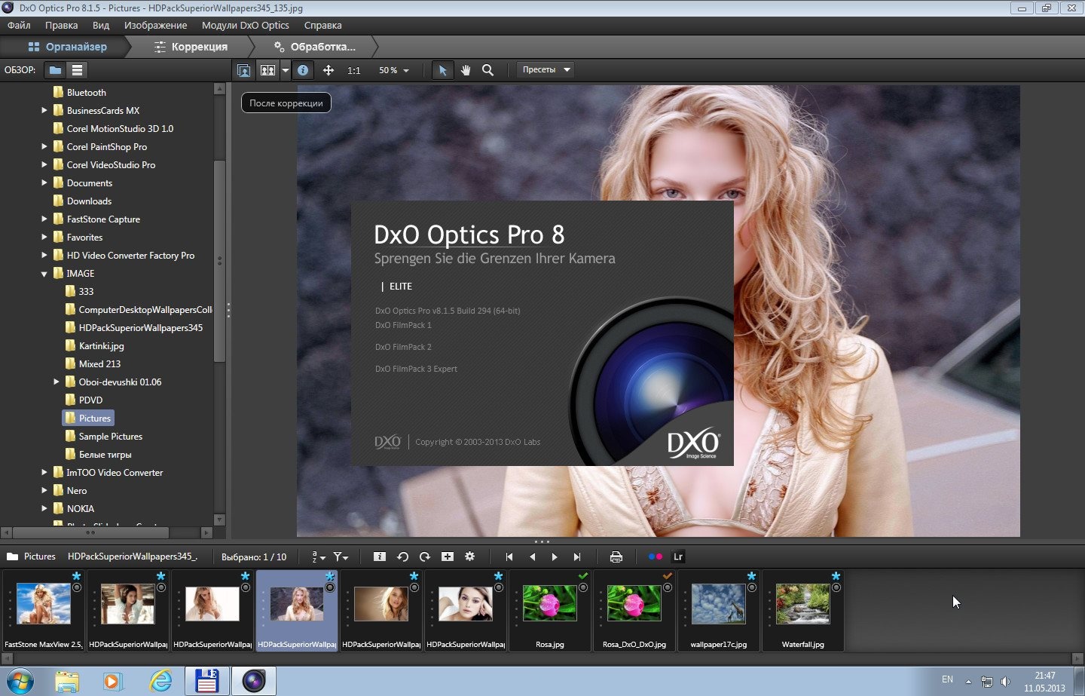The height and width of the screenshot is (696, 1085).
Task: Go to previous image
Action: (x=532, y=556)
